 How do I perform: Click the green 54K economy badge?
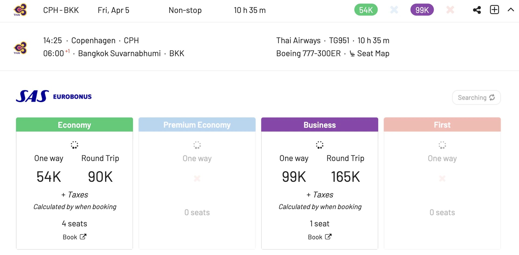[366, 10]
